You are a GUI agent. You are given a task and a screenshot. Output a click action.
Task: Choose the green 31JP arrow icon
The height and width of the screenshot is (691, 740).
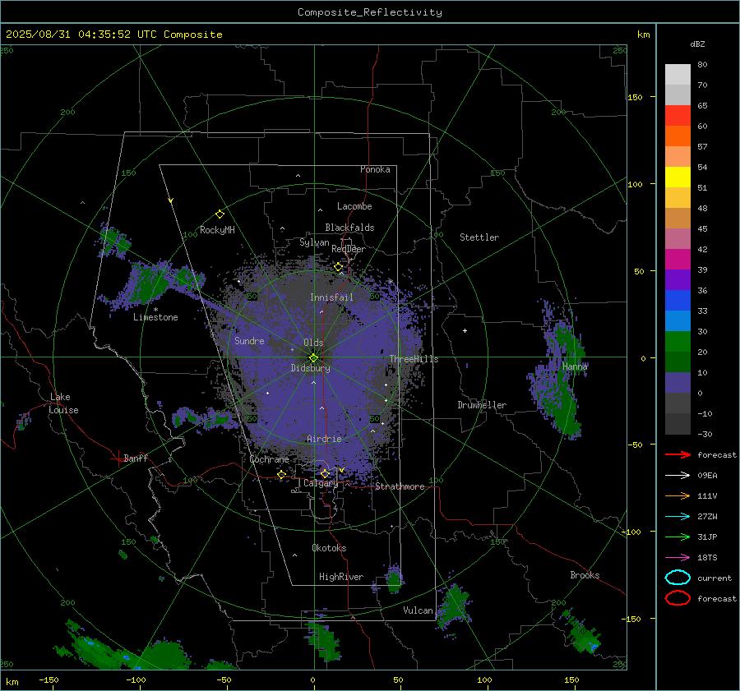[x=678, y=537]
